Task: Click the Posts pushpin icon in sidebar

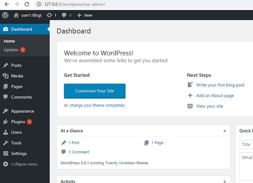Action: [5, 65]
